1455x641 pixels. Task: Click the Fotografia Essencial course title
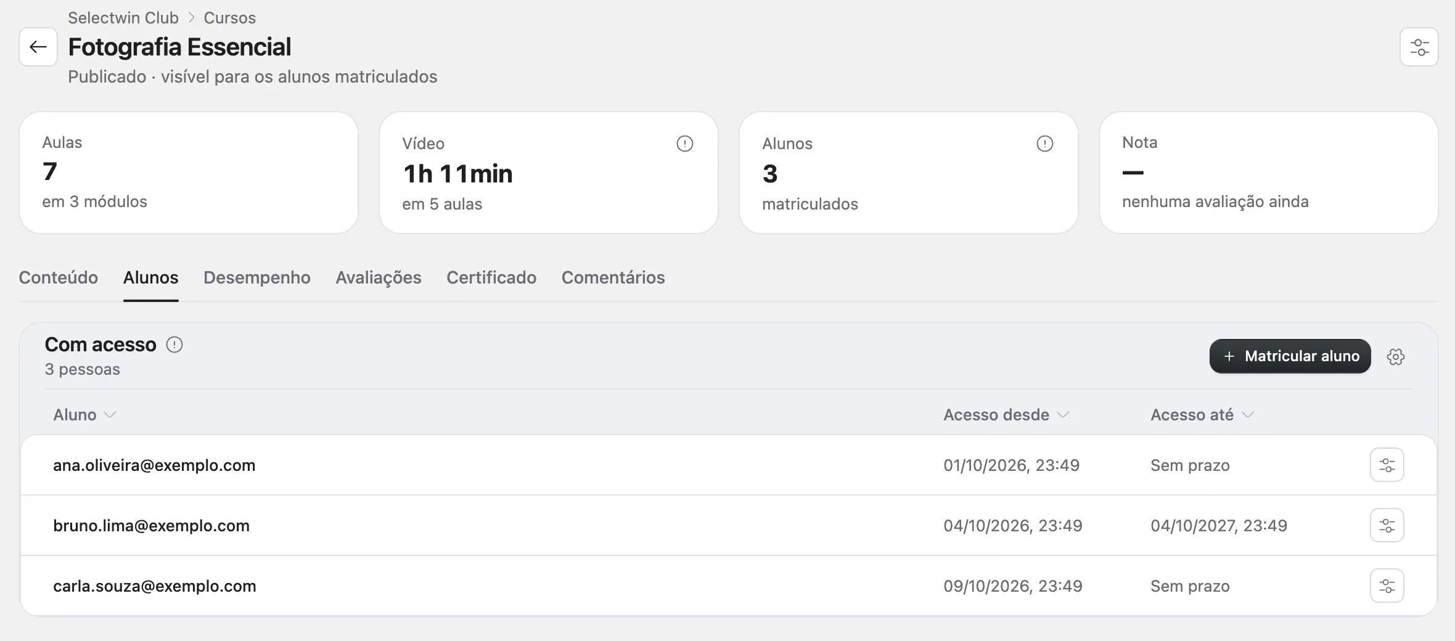(x=179, y=47)
